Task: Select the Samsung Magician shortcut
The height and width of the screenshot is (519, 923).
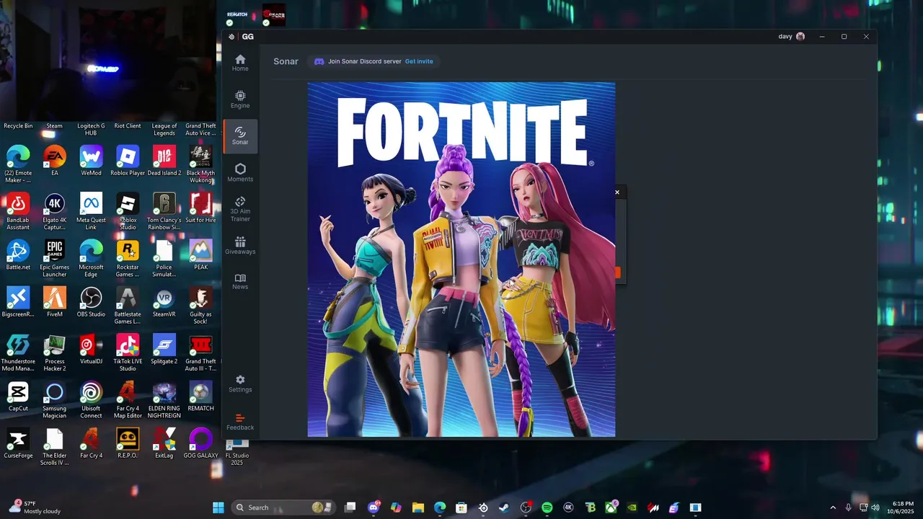Action: 54,399
